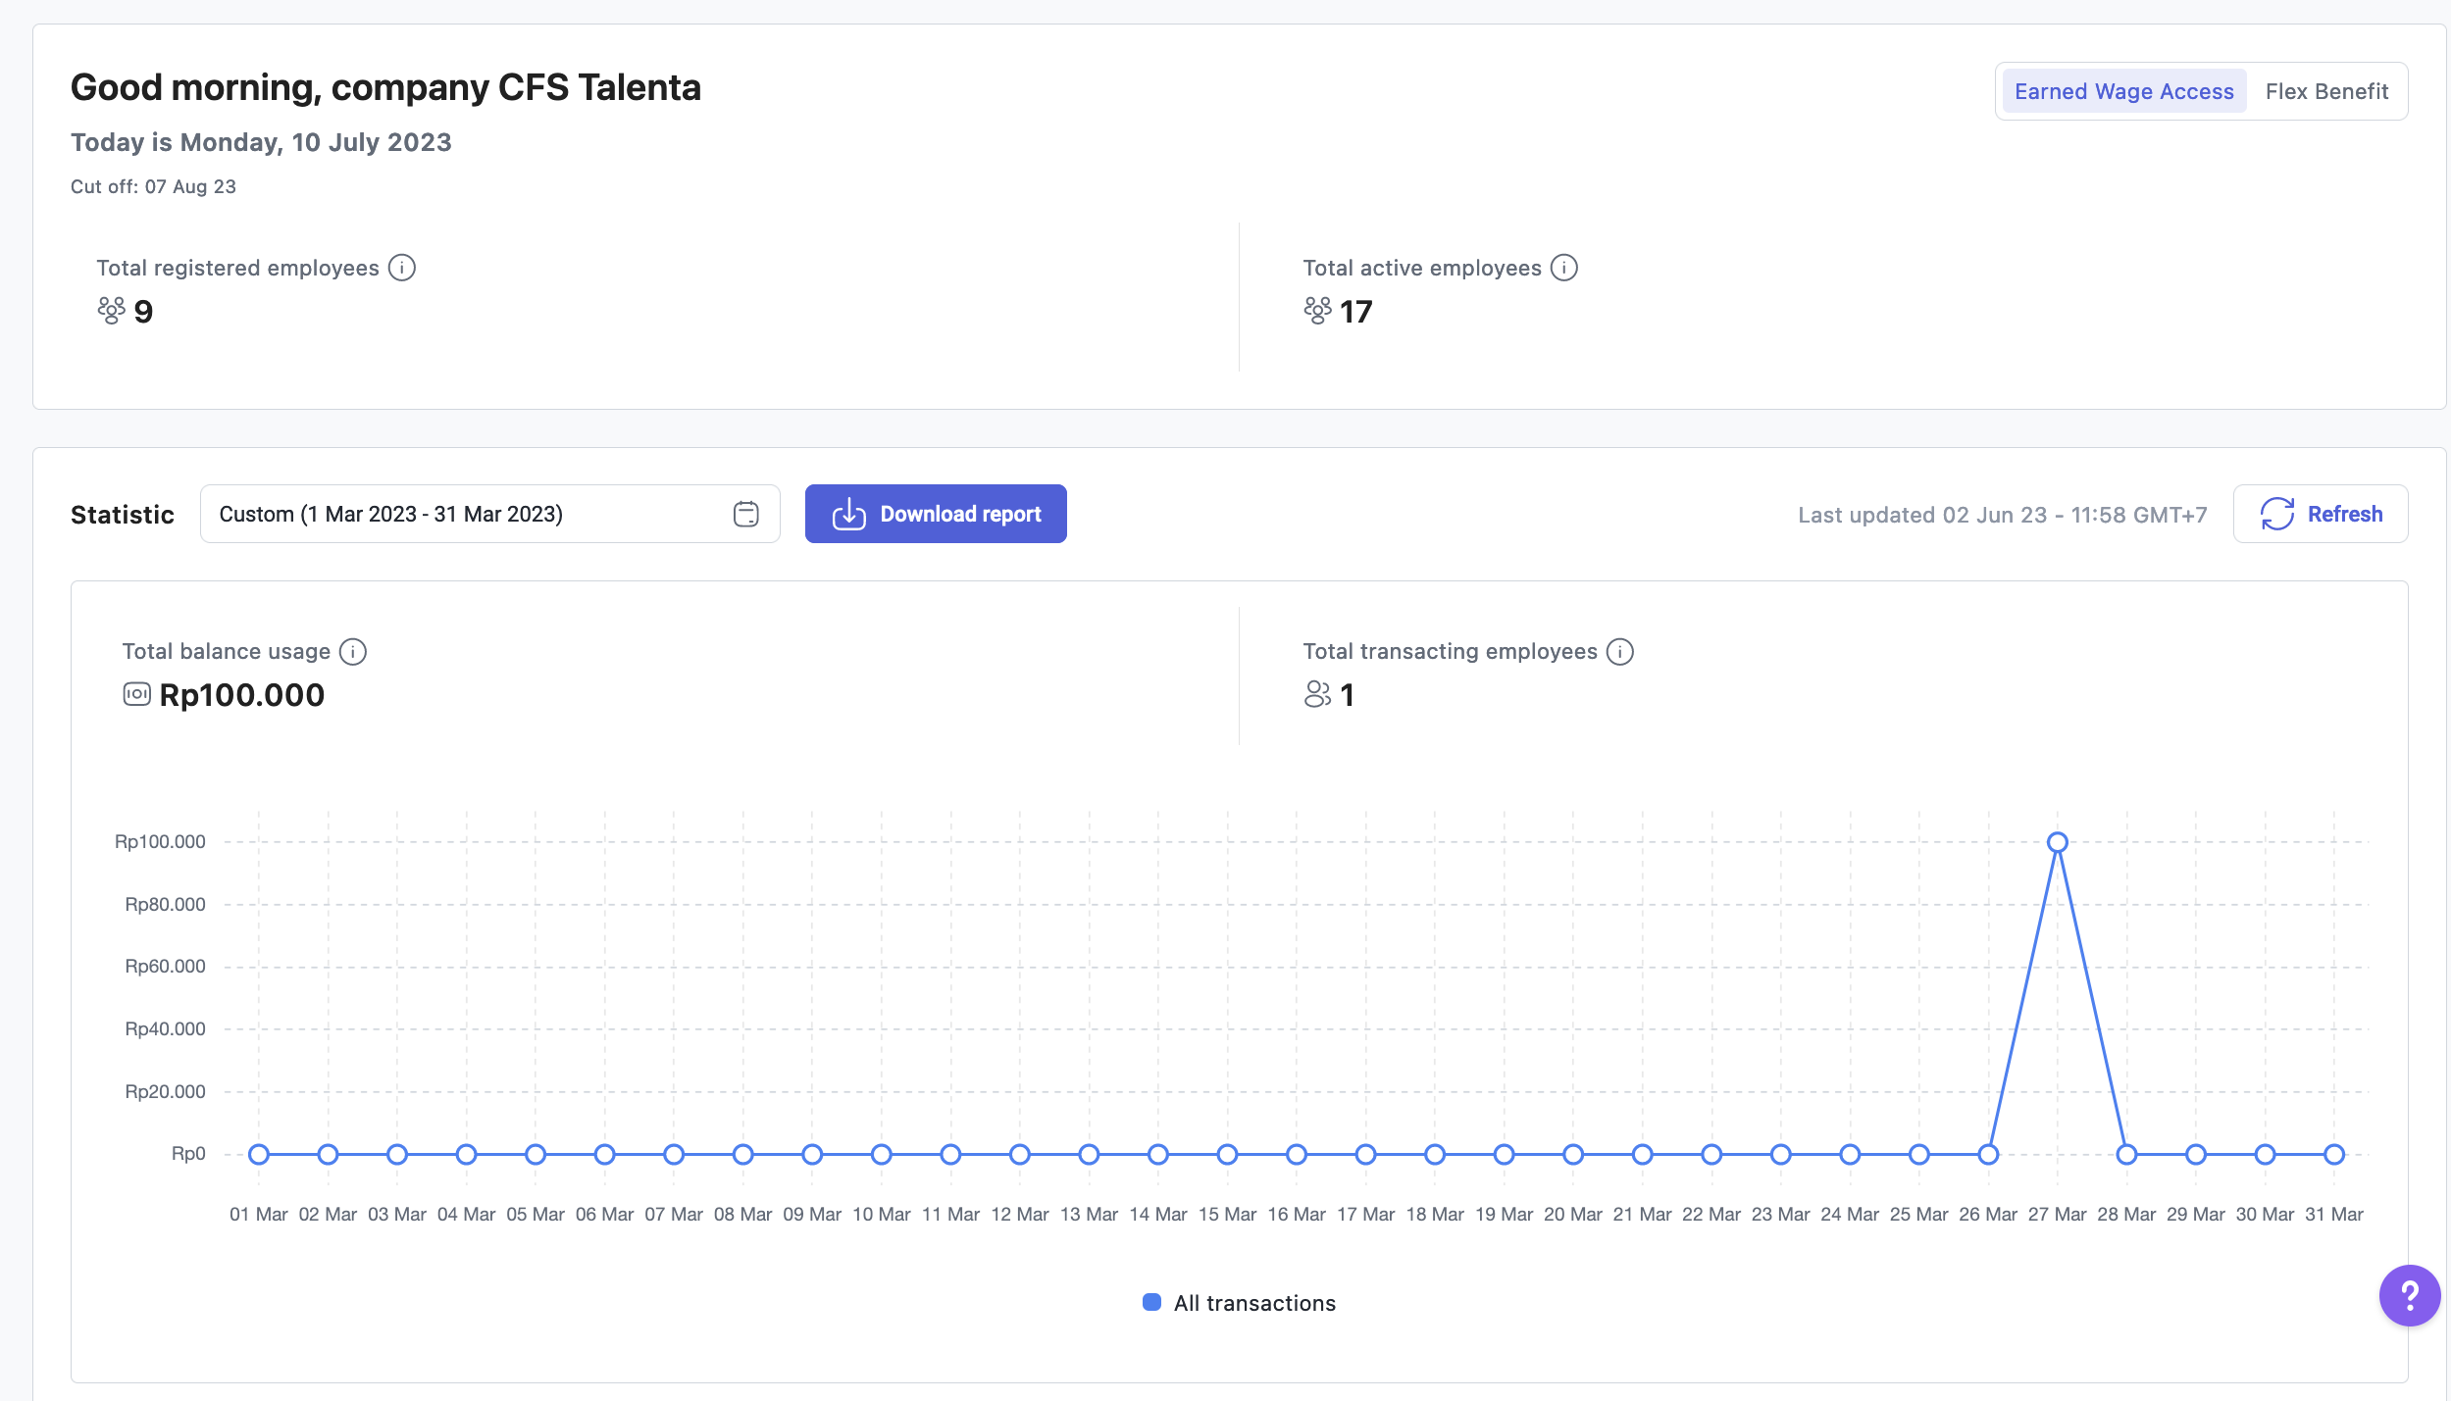The image size is (2451, 1401).
Task: Click the 27 Mar peak data point
Action: 2058,842
